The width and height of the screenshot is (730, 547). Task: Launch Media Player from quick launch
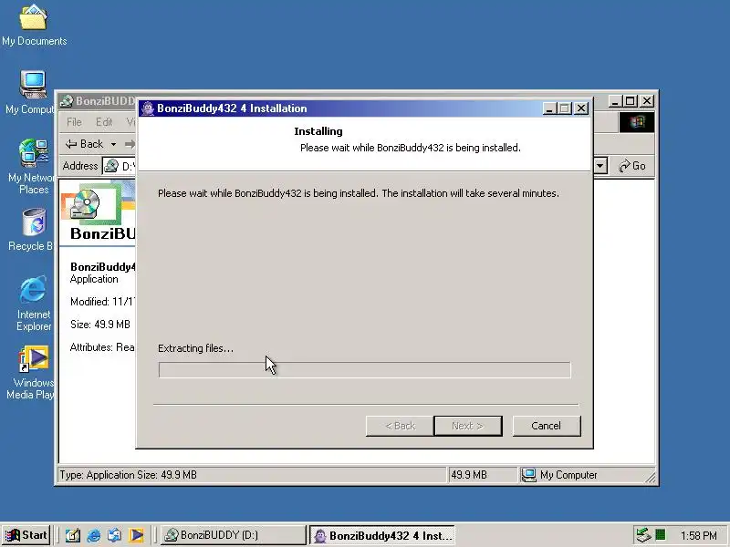pyautogui.click(x=136, y=535)
